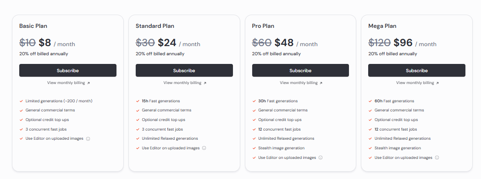Click info icon beside Basic Plan's Editor feature
Image resolution: width=481 pixels, height=179 pixels.
click(88, 139)
